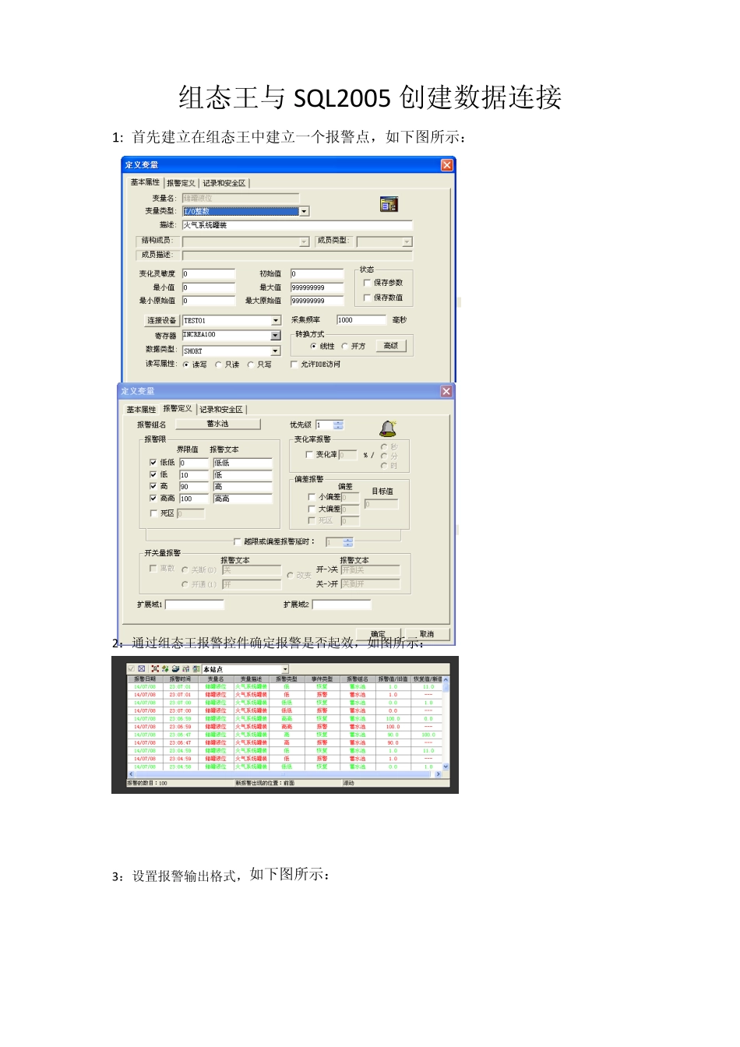This screenshot has width=740, height=1047.
Task: Click the 优先级 spinner arrows
Action: (338, 425)
